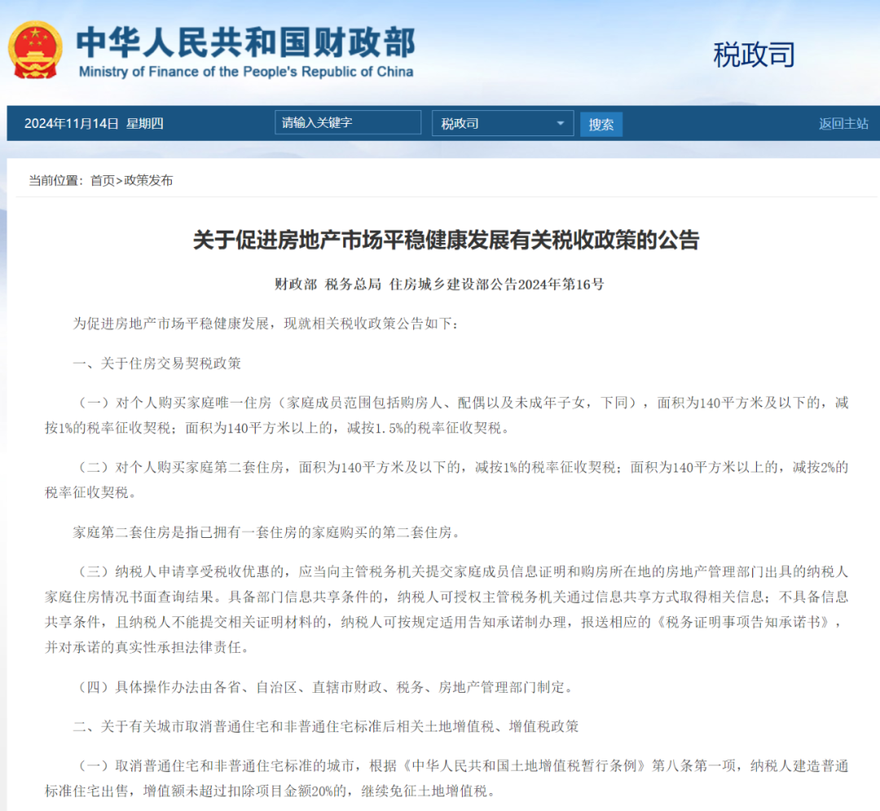Screen dimensions: 880x811
Task: Click the intro line 为促进房地产市场平稳健康发展
Action: coord(266,324)
